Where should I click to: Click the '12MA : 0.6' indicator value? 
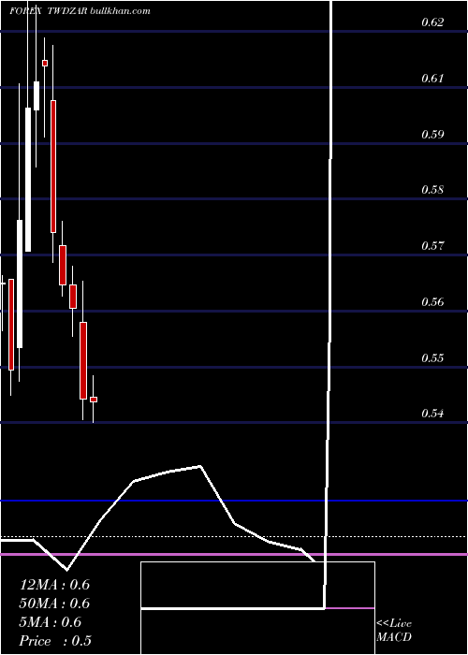coord(54,585)
